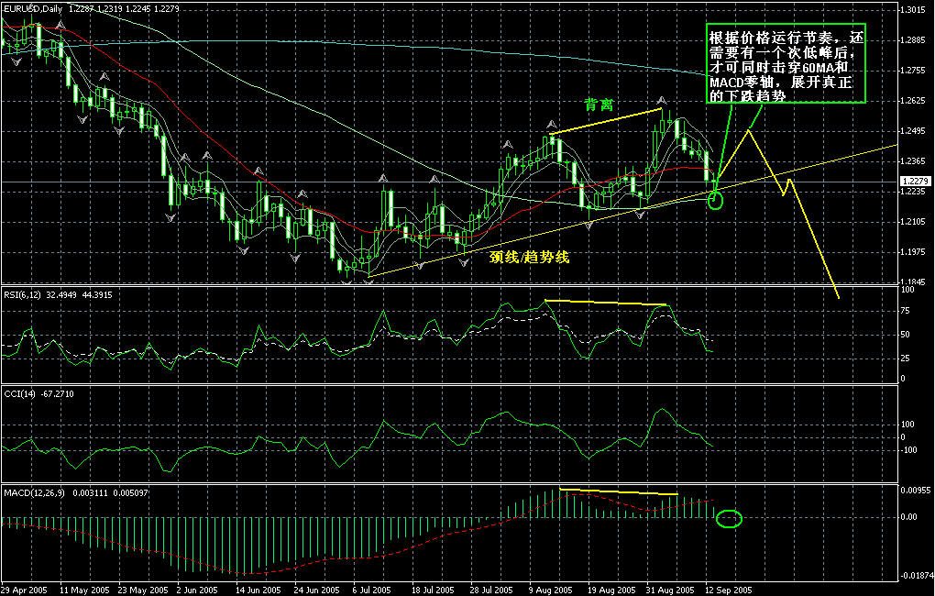Select the green-bordered Chinese comment text box

click(786, 64)
